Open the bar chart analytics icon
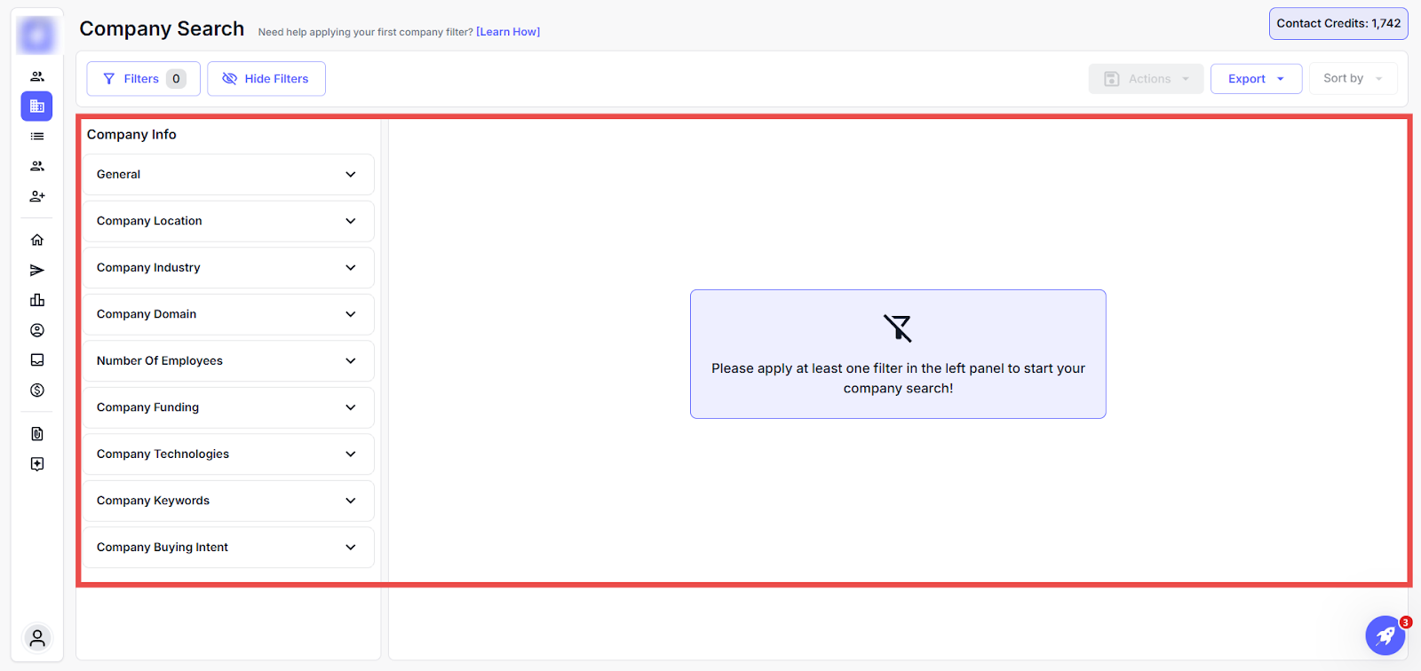 click(37, 300)
